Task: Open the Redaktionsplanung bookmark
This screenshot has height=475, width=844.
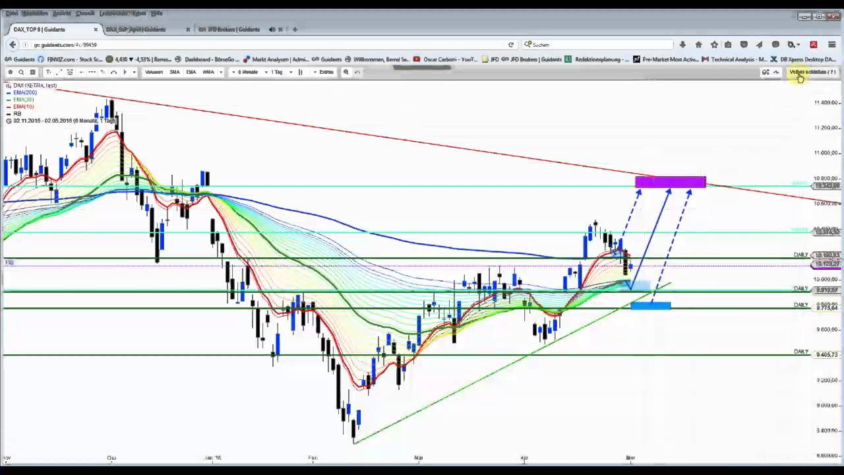Action: point(597,59)
